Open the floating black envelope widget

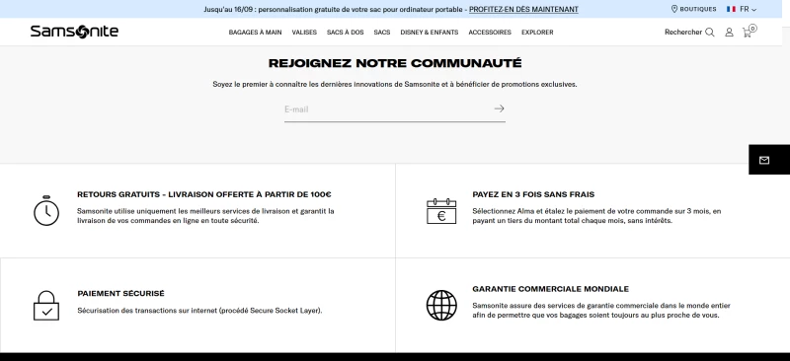[769, 160]
